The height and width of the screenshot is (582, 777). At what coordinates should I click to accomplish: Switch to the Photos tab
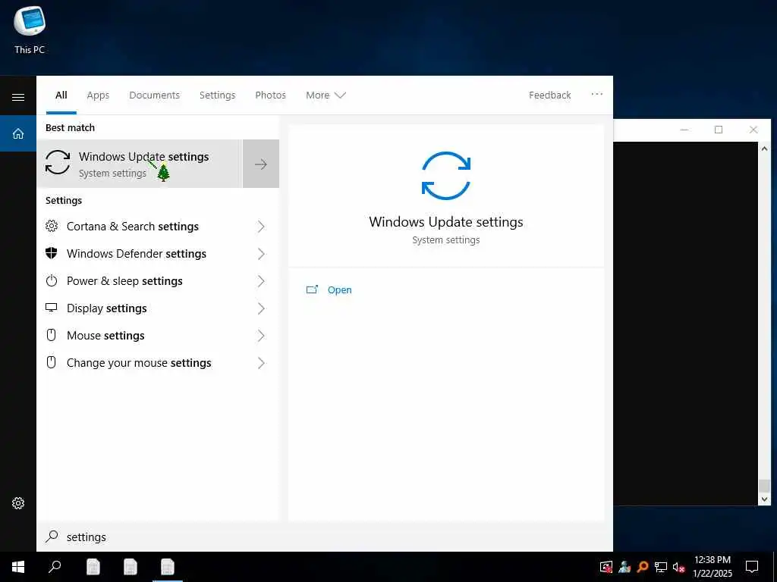pos(270,95)
